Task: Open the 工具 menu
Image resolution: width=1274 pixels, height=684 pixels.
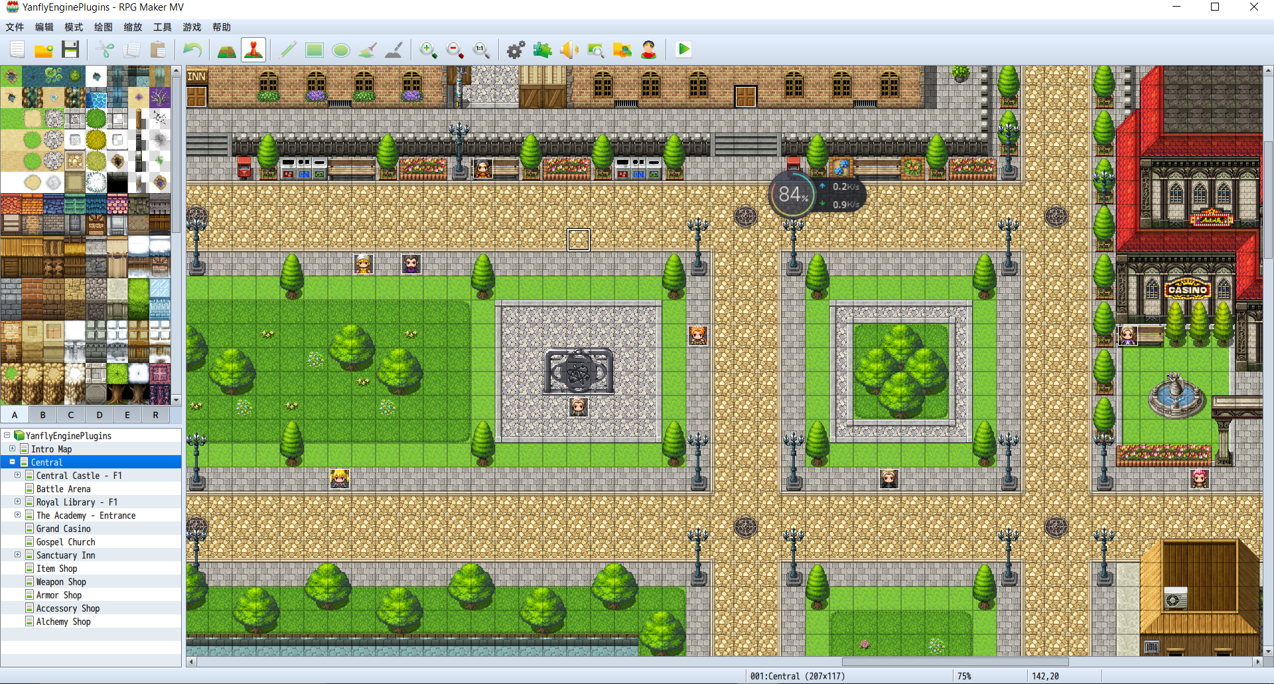Action: click(163, 27)
